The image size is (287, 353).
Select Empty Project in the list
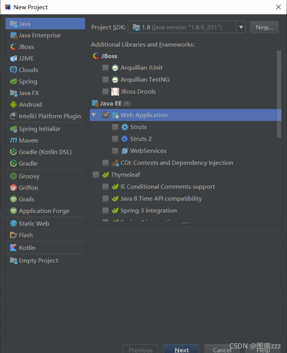click(45, 261)
